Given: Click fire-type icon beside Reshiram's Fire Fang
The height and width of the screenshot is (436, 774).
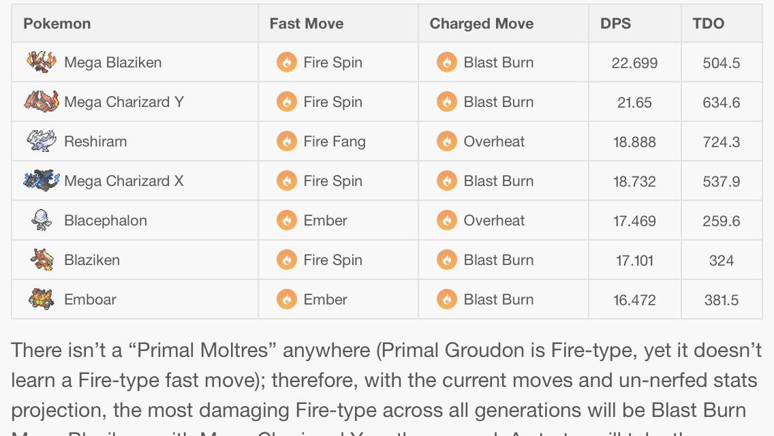Looking at the screenshot, I should [287, 142].
